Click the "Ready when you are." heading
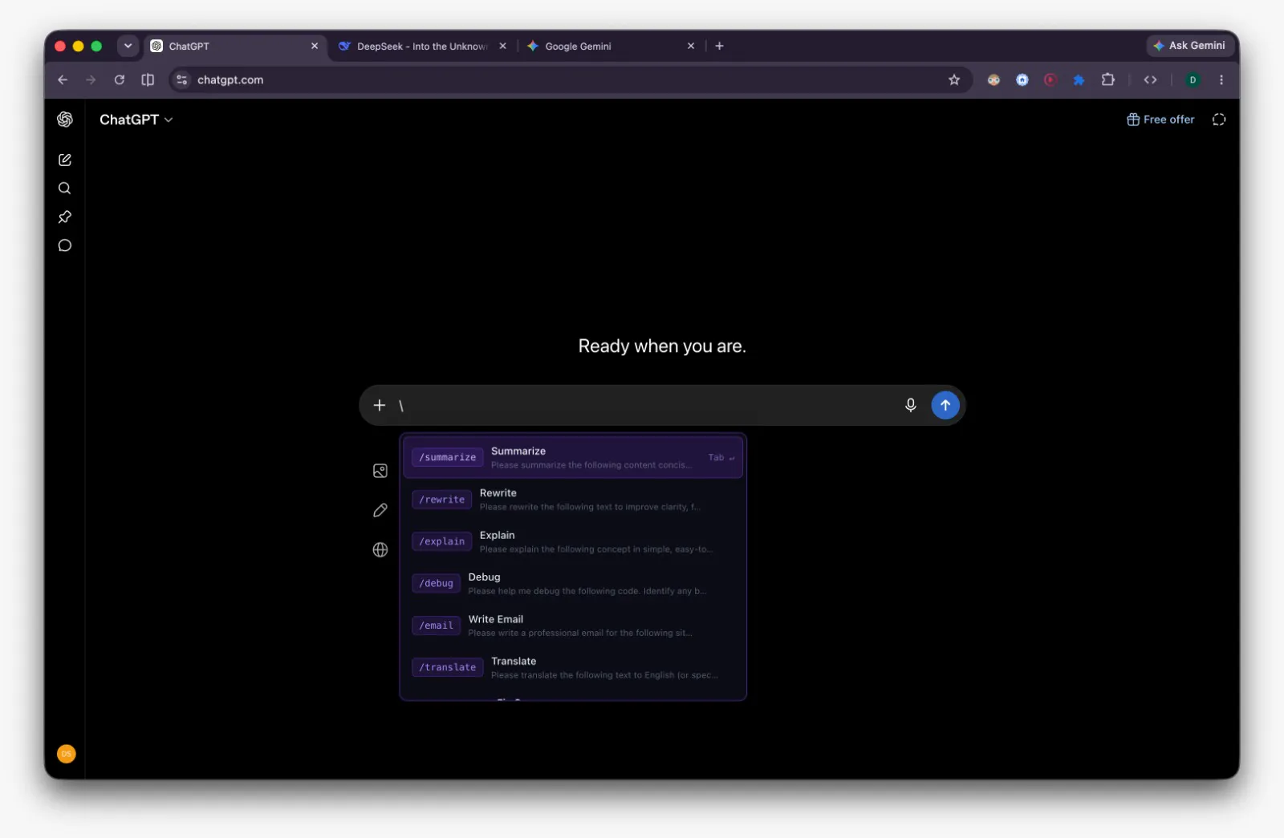Screen dimensions: 1284x838 (662, 346)
